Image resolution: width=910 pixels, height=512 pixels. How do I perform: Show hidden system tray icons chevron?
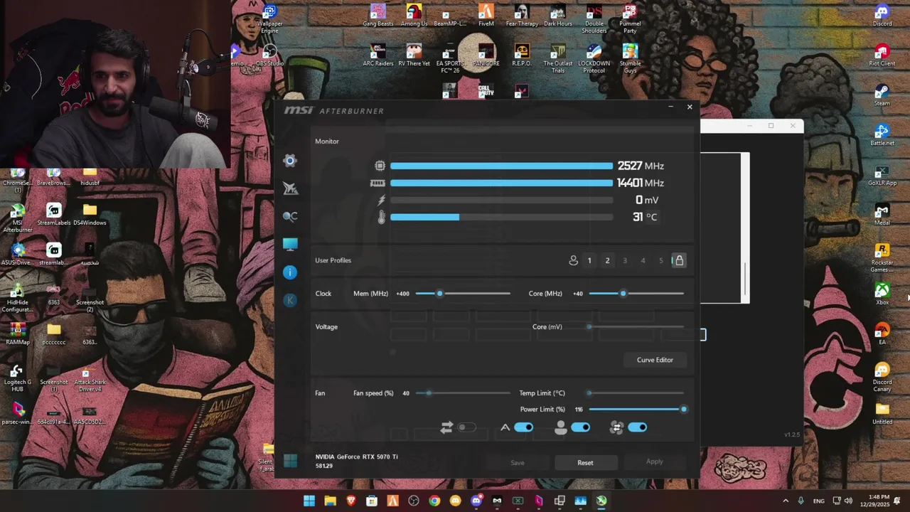[786, 501]
